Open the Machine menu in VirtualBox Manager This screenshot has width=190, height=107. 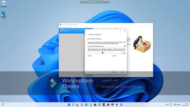(x=65, y=27)
